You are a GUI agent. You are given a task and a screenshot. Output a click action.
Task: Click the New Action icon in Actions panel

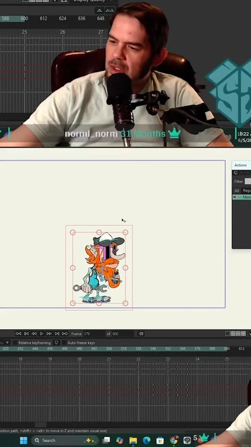tap(236, 173)
